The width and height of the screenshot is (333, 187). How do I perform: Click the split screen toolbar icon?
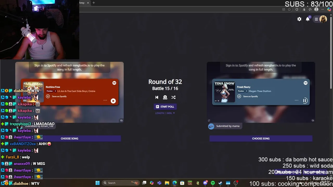coord(284,10)
